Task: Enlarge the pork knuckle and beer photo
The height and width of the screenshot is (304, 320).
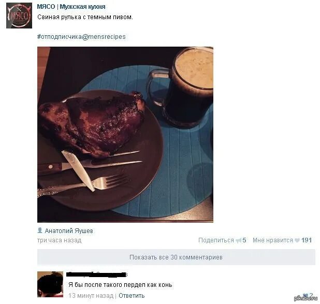Action: click(125, 134)
